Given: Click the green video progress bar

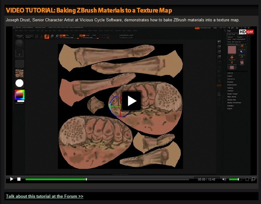Looking at the screenshot, I should click(x=107, y=179).
